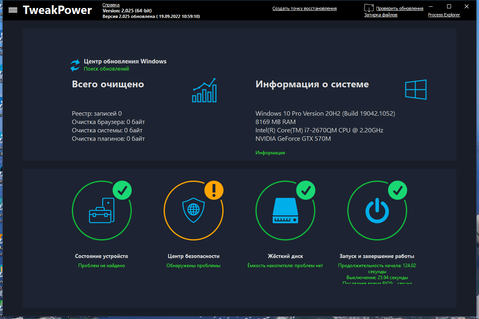The width and height of the screenshot is (479, 319).
Task: Launch Process Explorer link
Action: (444, 15)
